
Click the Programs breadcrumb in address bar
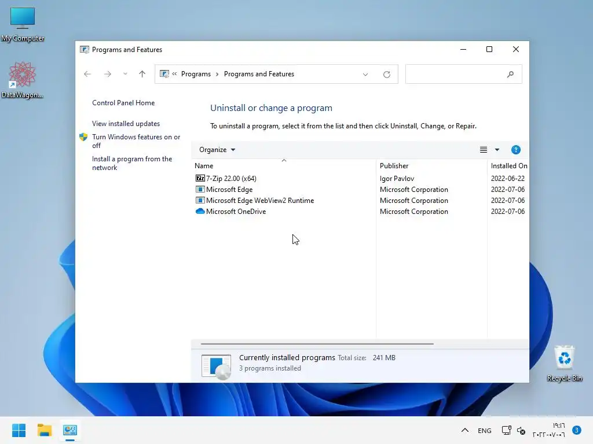click(x=196, y=74)
